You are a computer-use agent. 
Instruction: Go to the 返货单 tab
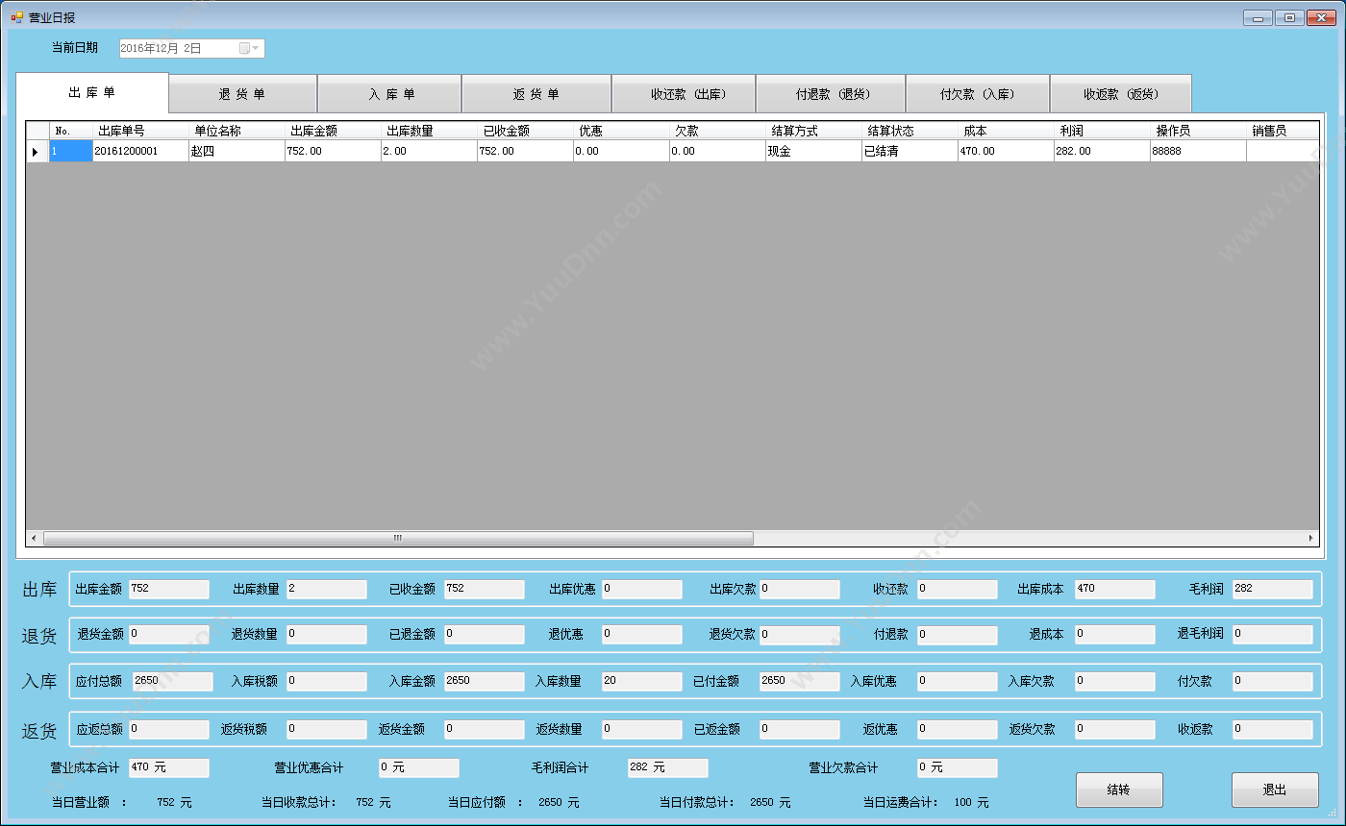(x=536, y=94)
